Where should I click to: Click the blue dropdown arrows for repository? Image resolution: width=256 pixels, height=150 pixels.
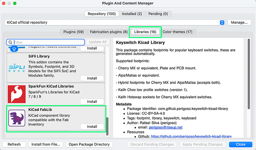tap(222, 22)
